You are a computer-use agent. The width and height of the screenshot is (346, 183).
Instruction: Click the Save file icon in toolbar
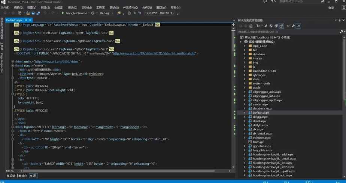(33, 13)
